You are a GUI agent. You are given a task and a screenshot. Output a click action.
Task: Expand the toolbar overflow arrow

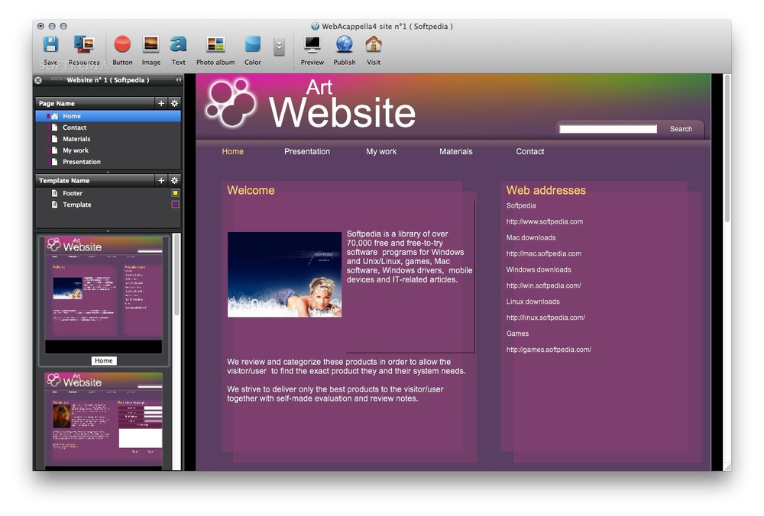click(279, 47)
